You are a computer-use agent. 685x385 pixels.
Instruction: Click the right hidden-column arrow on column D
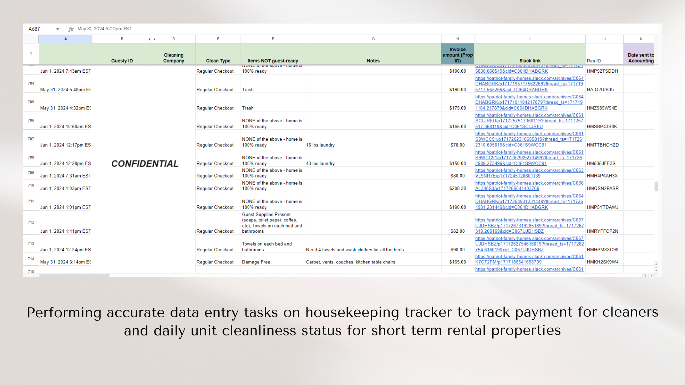pos(154,39)
